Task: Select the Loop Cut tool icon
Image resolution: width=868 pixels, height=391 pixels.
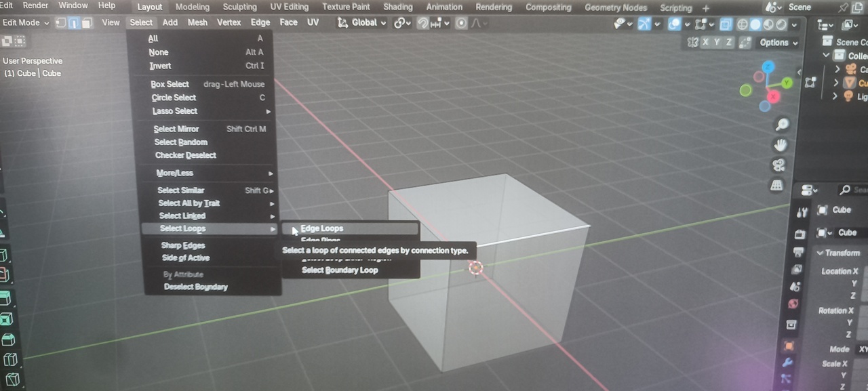Action: click(10, 359)
